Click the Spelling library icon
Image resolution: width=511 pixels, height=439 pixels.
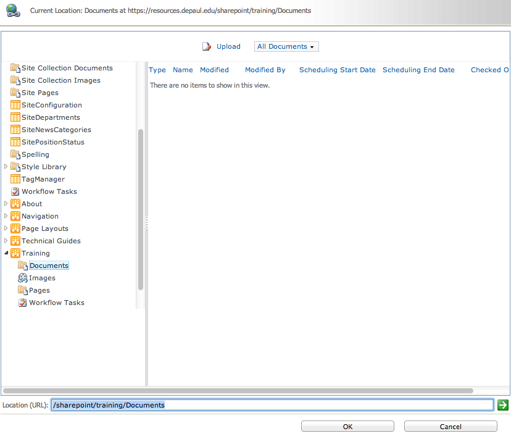14,154
